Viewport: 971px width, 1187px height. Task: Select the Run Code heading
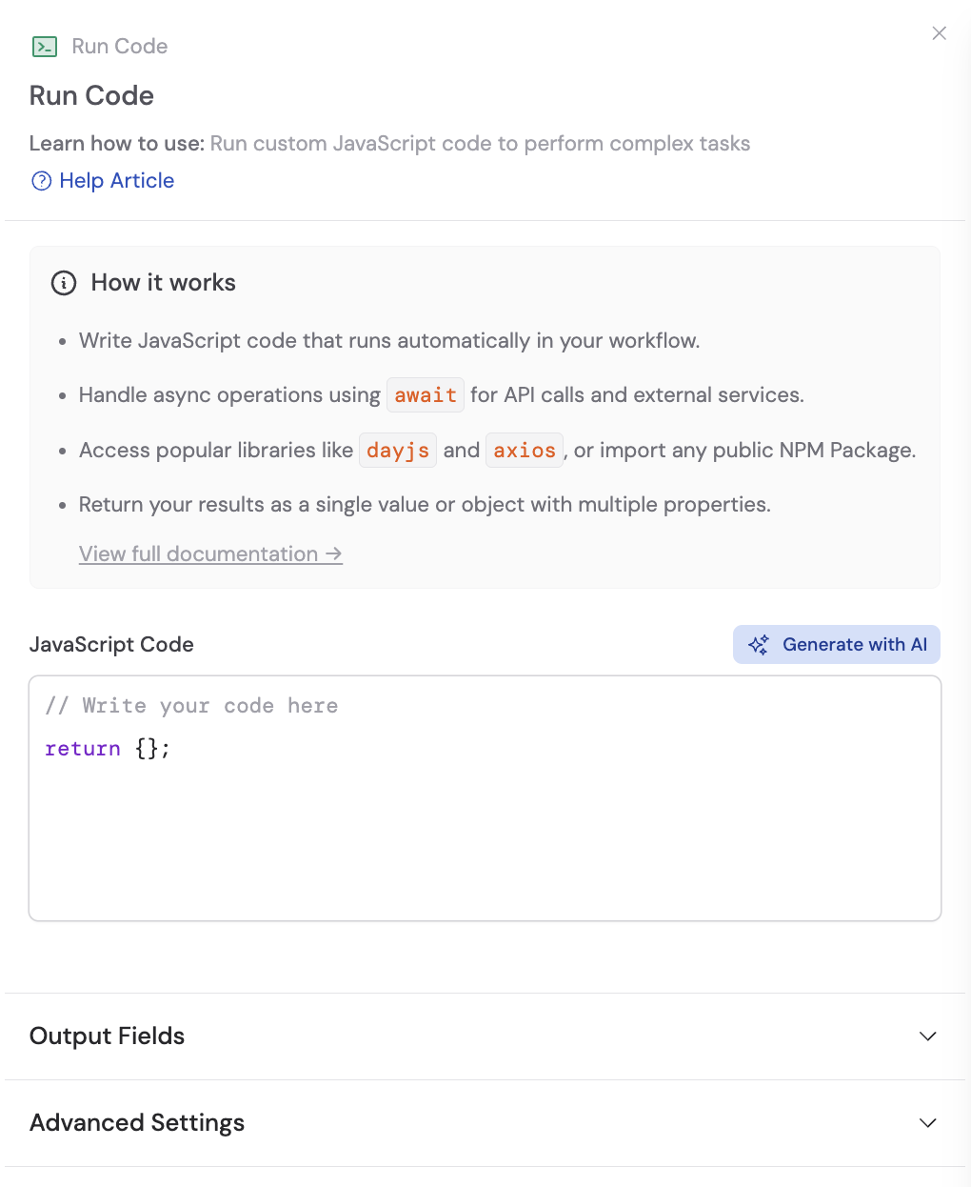91,95
